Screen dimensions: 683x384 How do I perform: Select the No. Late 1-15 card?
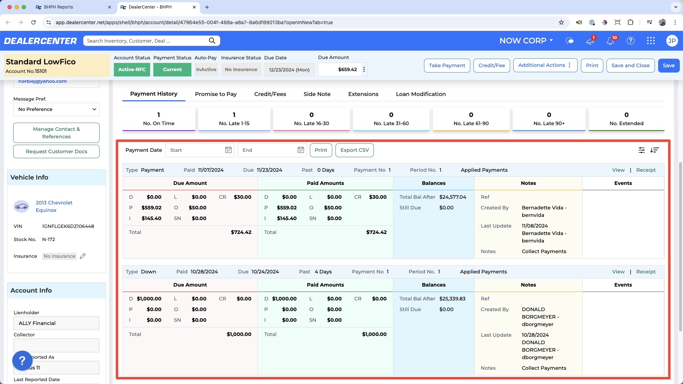pyautogui.click(x=234, y=119)
